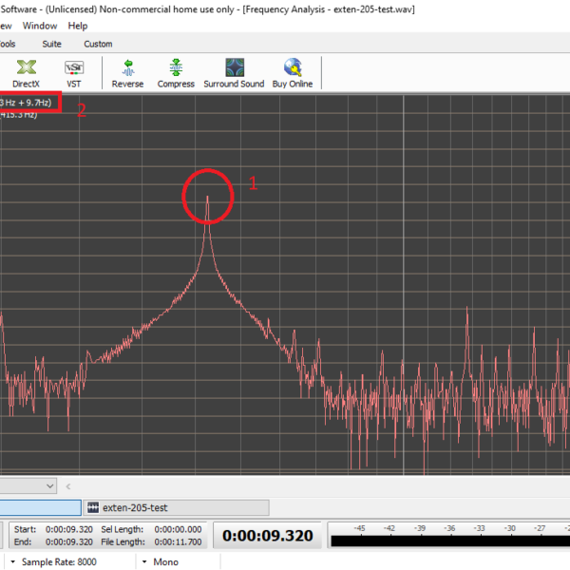The width and height of the screenshot is (570, 570).
Task: Click the scroll left arrow below the graph
Action: coord(68,486)
